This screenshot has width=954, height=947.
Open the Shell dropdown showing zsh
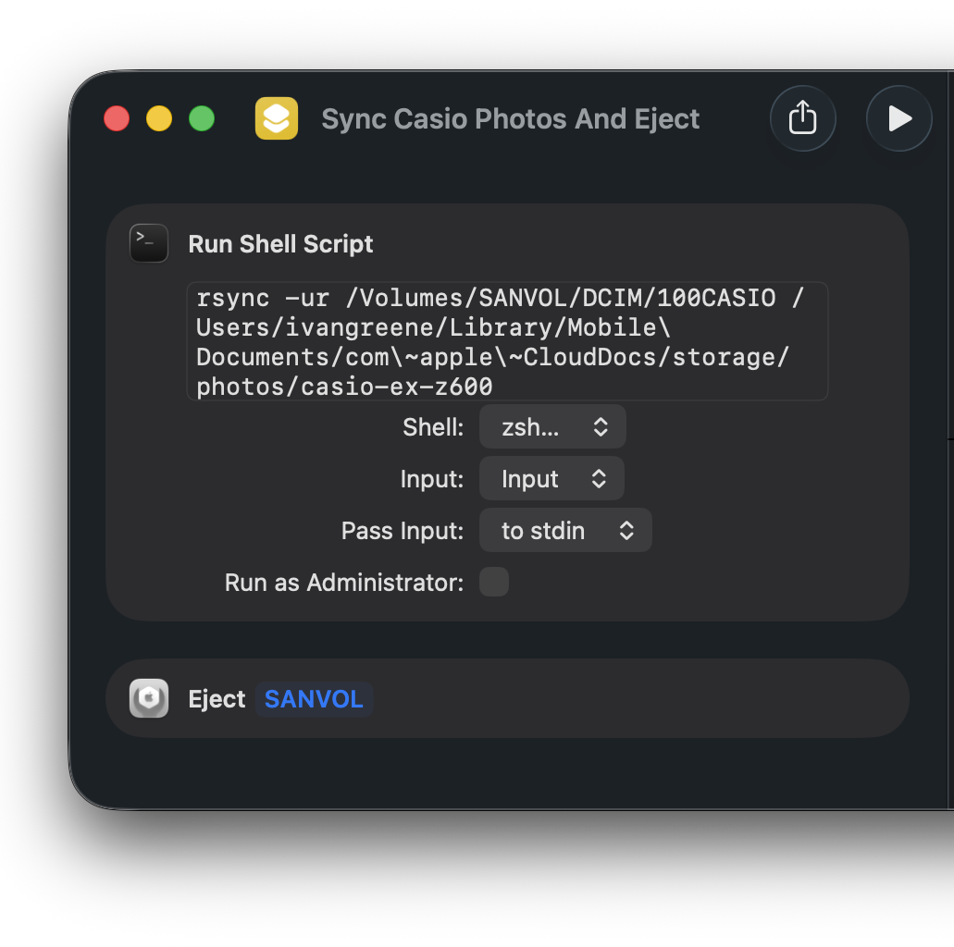point(552,427)
